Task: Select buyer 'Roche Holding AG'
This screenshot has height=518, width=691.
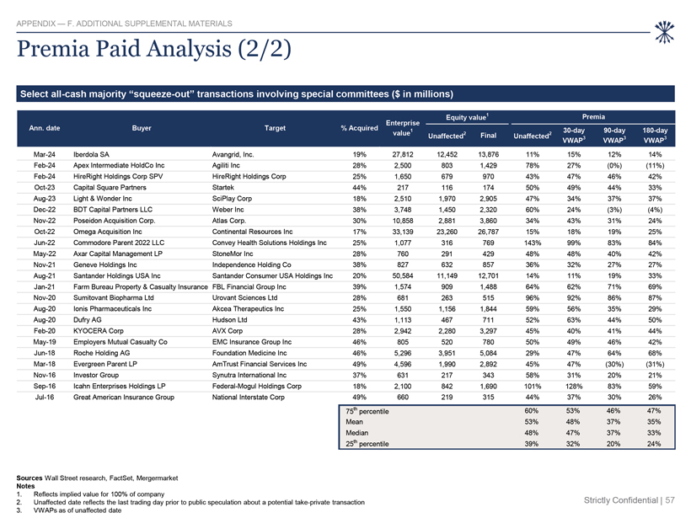Action: [x=102, y=353]
